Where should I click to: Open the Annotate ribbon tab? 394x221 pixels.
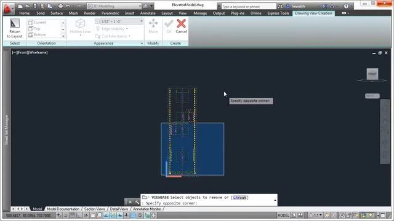148,13
